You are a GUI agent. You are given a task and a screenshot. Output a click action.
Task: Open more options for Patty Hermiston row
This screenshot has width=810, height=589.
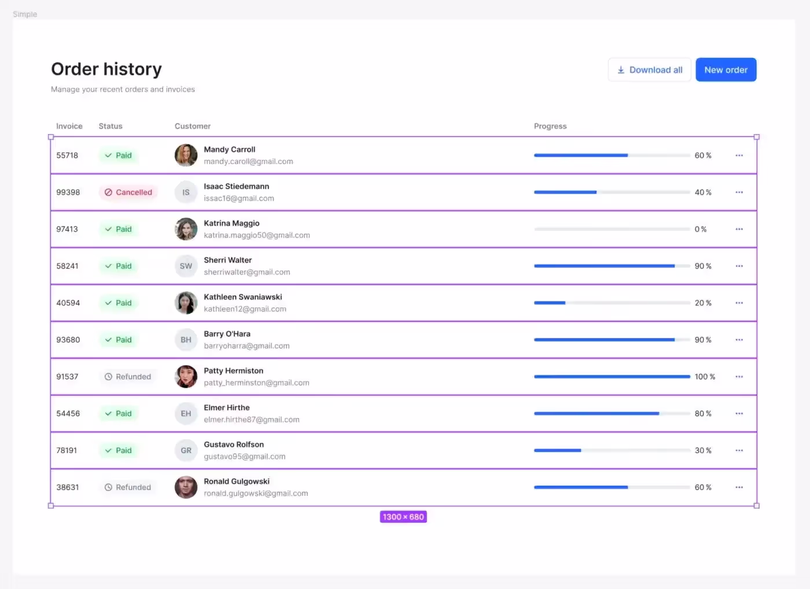pos(739,377)
